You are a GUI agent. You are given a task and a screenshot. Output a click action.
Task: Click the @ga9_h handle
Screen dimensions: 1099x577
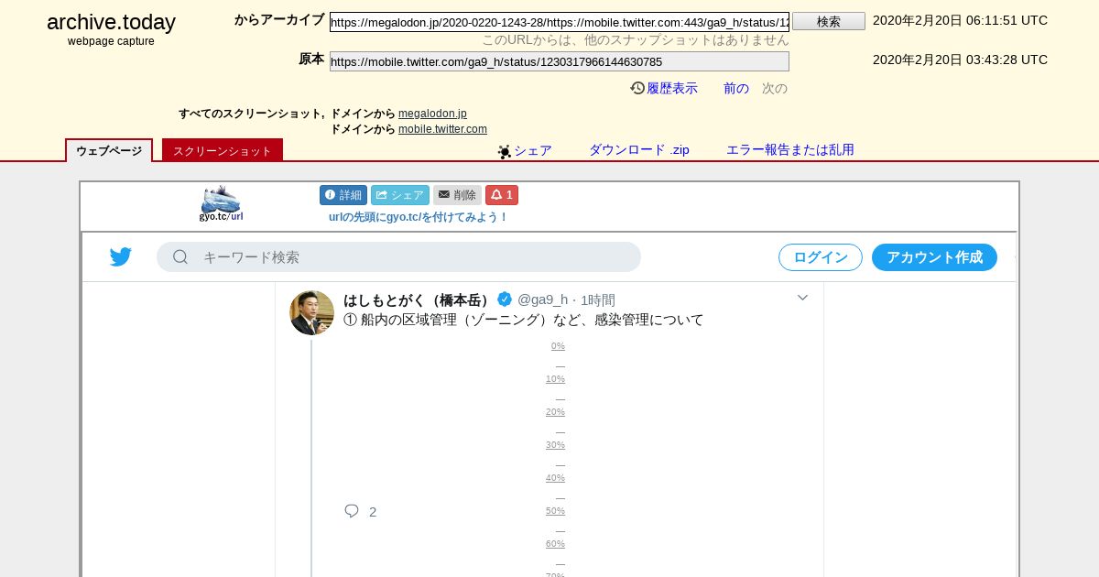click(543, 299)
